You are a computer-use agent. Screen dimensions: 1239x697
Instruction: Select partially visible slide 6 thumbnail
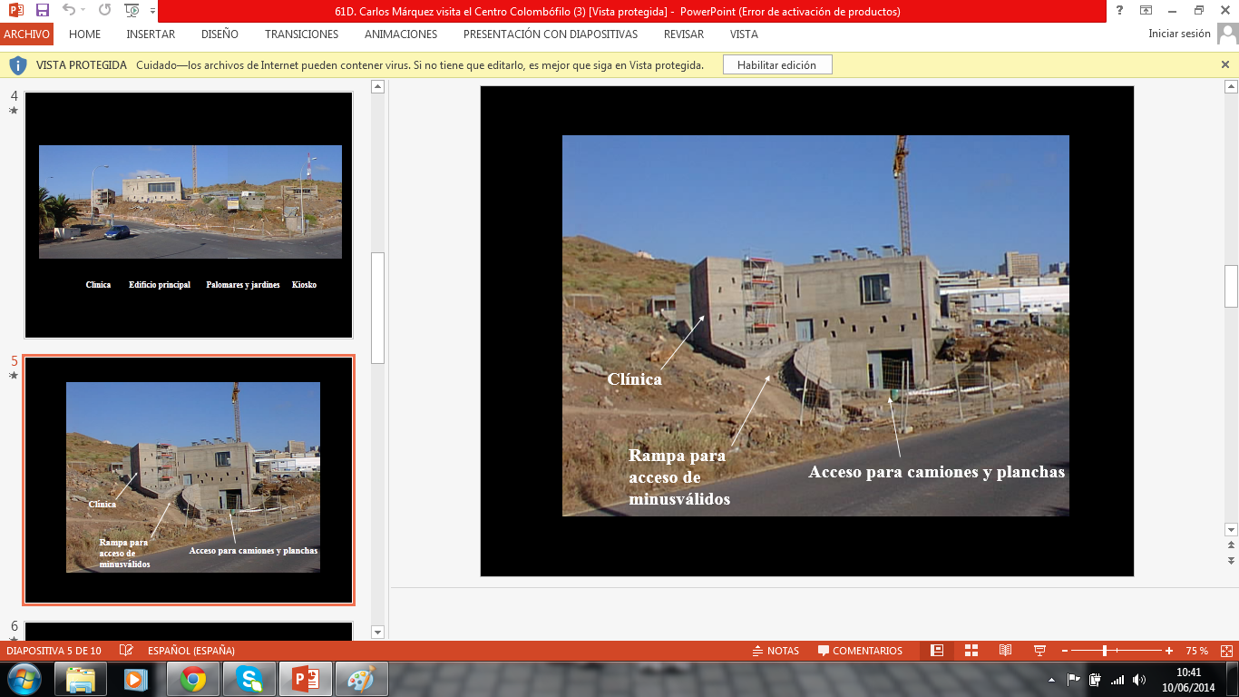coord(189,631)
